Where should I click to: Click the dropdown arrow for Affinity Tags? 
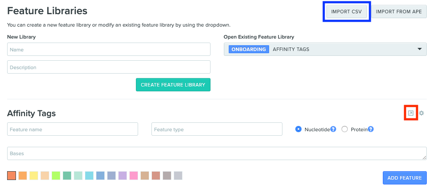click(419, 49)
